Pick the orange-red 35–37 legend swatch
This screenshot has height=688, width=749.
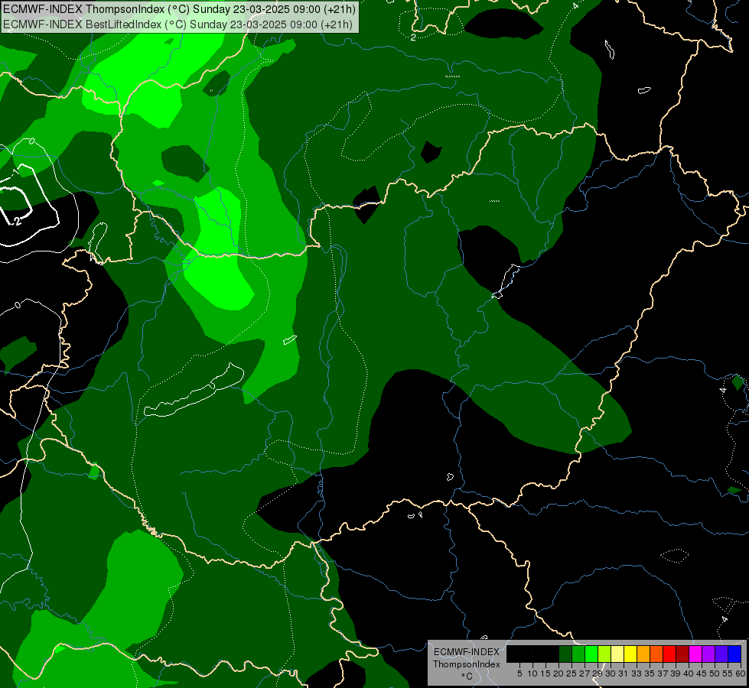coord(656,654)
